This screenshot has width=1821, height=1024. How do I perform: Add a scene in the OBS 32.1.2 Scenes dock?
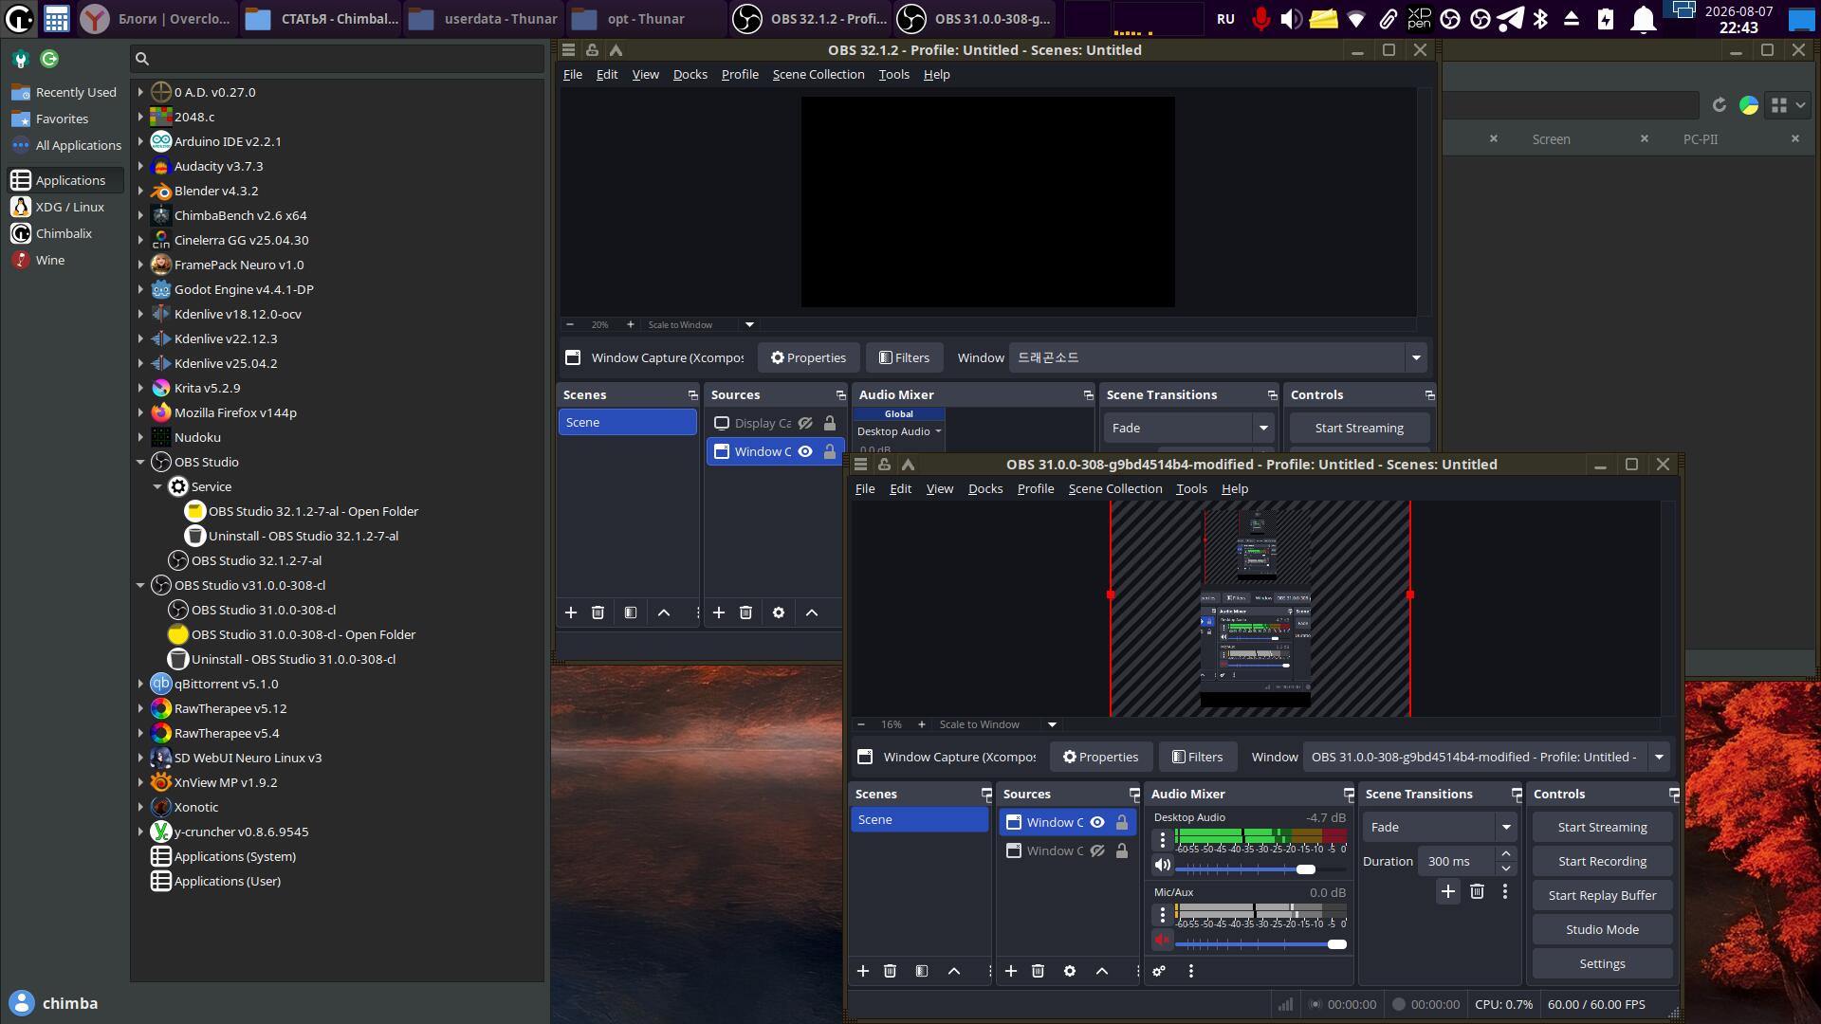(571, 613)
